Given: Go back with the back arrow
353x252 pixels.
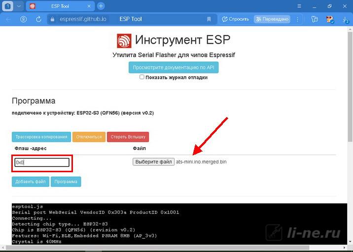Looking at the screenshot, I should (x=8, y=19).
